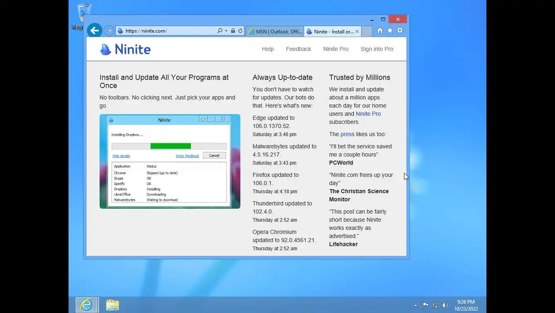555x313 pixels.
Task: Click the search magnifier in address bar
Action: click(x=220, y=31)
